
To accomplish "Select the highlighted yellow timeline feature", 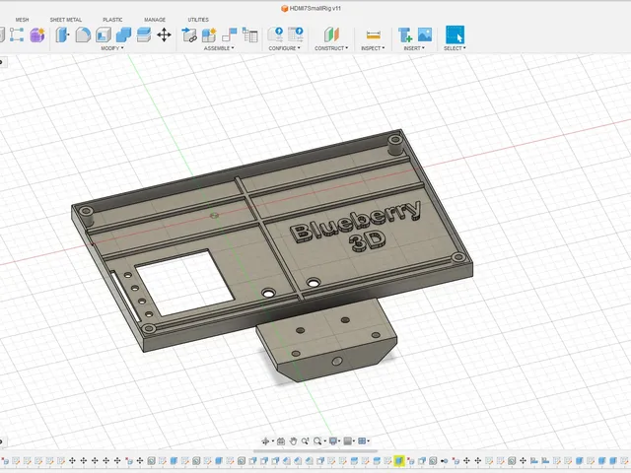I will [398, 461].
